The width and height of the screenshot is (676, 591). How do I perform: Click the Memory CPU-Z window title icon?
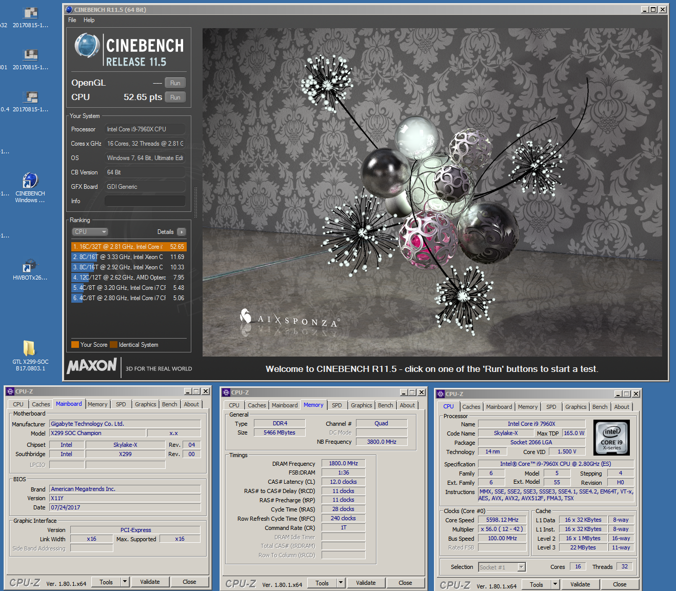pyautogui.click(x=226, y=392)
